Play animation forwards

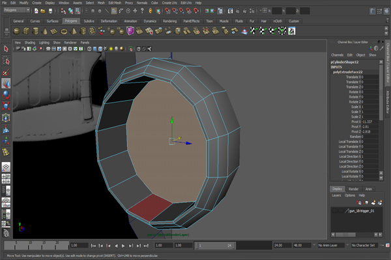[123, 246]
